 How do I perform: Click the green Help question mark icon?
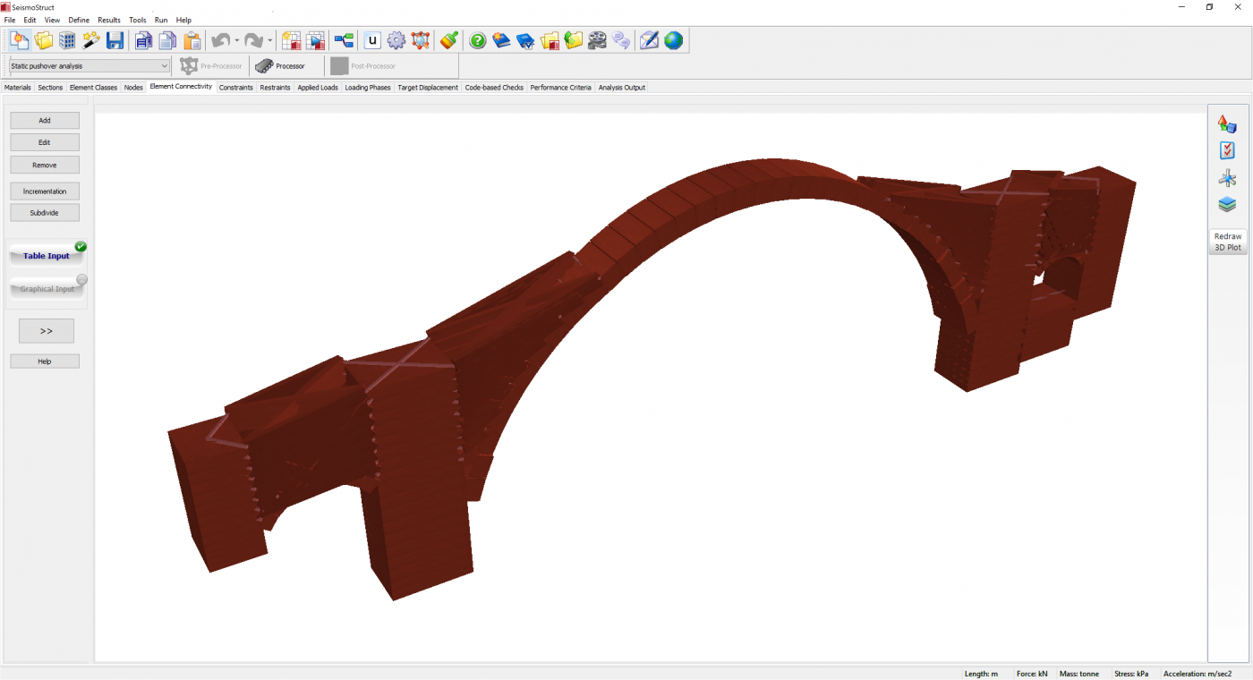click(478, 40)
